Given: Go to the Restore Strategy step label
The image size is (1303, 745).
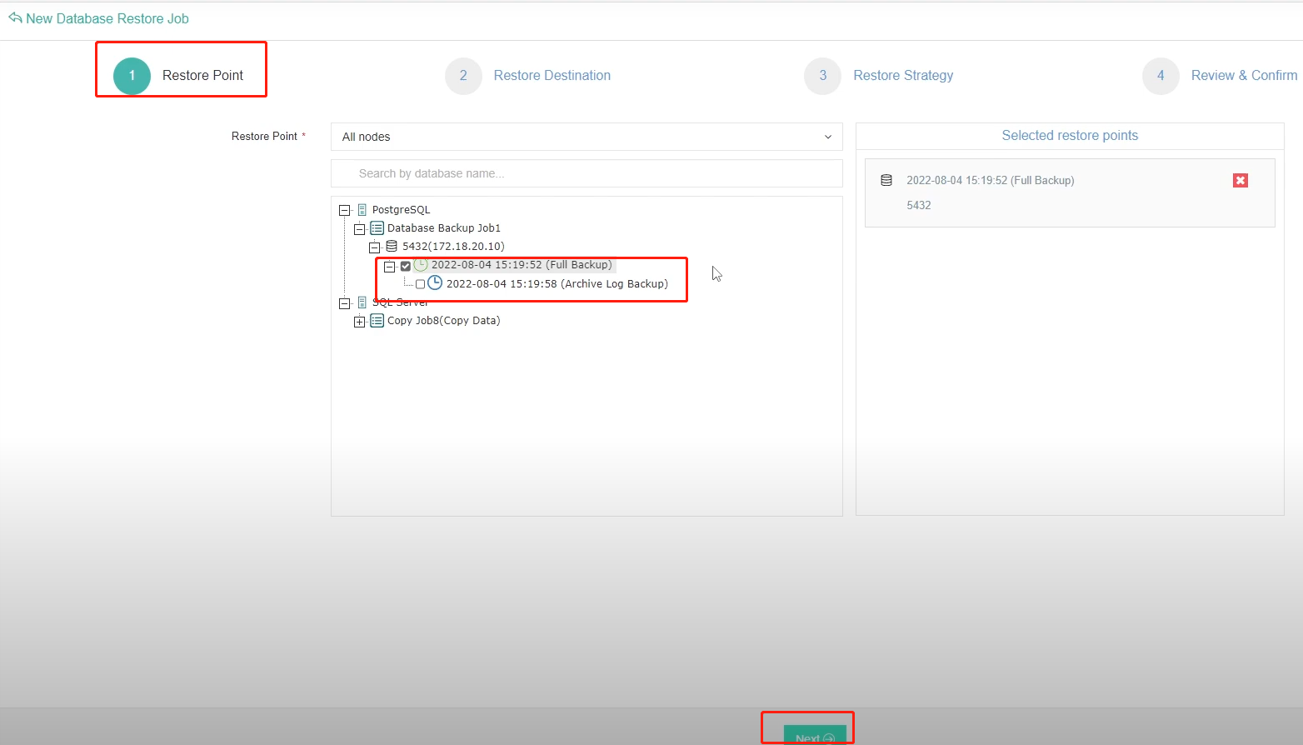Looking at the screenshot, I should coord(903,76).
